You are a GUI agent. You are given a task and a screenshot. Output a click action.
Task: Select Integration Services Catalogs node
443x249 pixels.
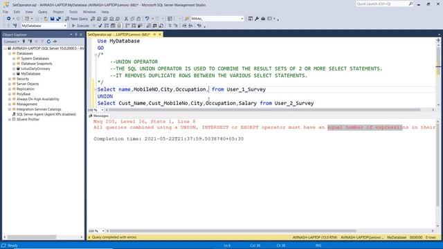tap(39, 109)
